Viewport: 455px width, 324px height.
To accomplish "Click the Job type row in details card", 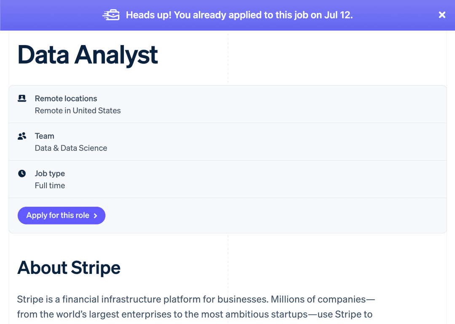I will click(227, 179).
